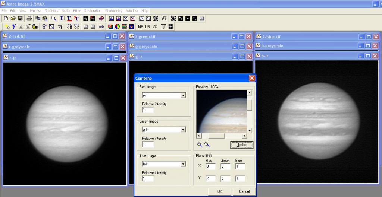Open the Restoration menu
Image resolution: width=382 pixels, height=197 pixels.
(x=93, y=11)
